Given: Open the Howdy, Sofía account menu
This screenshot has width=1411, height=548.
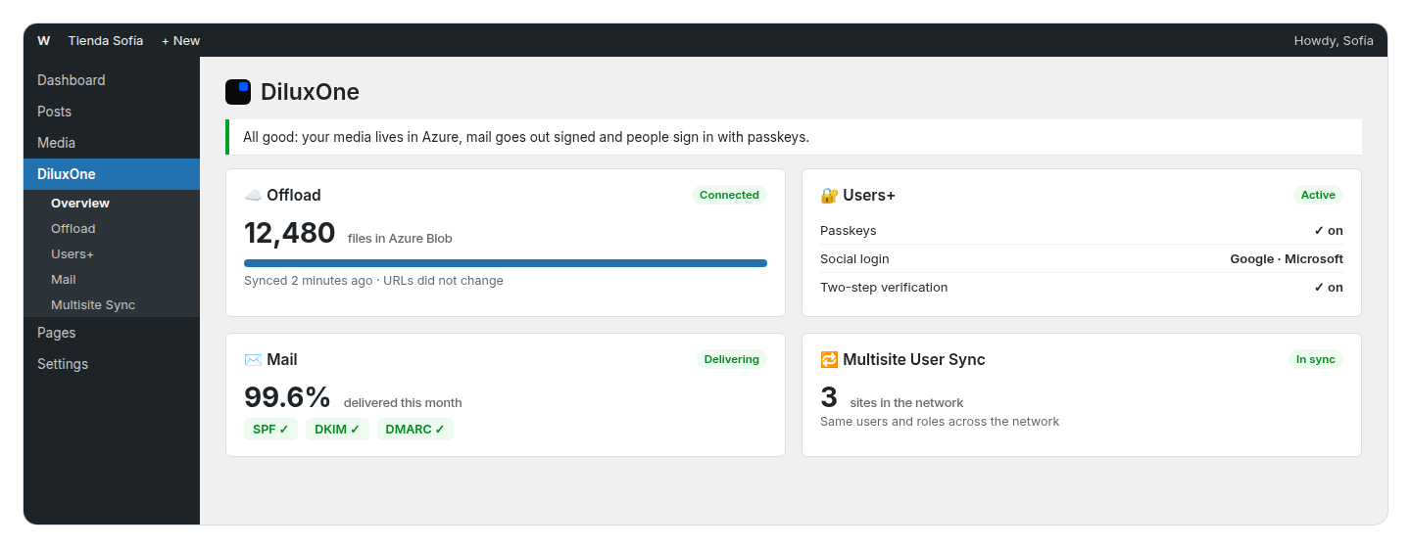Looking at the screenshot, I should 1334,41.
